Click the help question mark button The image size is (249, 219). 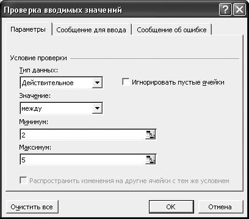(x=225, y=10)
